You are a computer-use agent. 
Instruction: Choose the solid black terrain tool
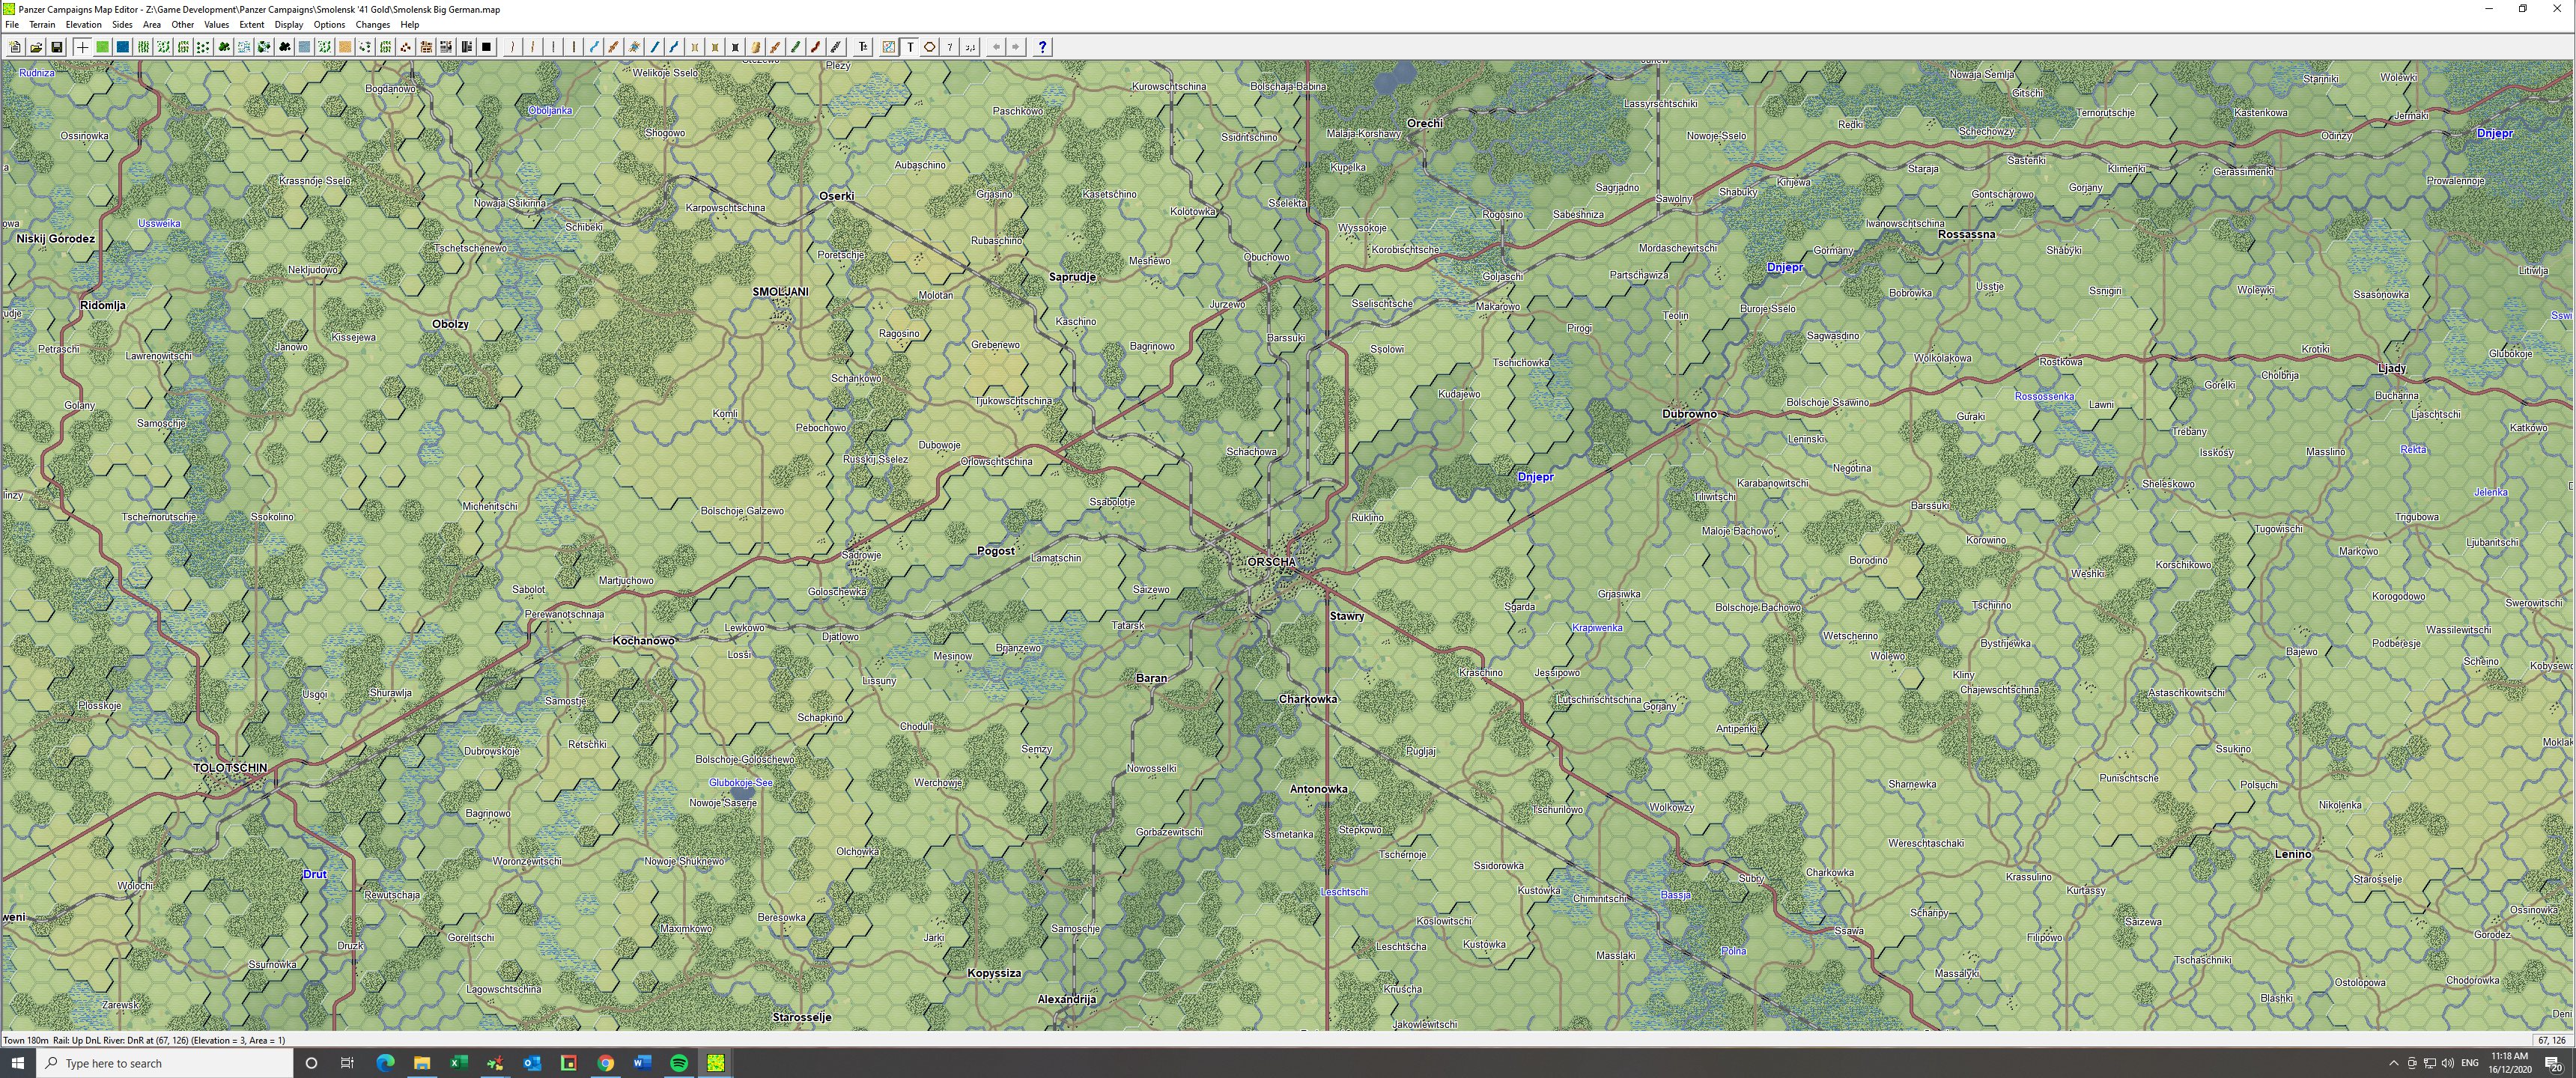pos(486,47)
